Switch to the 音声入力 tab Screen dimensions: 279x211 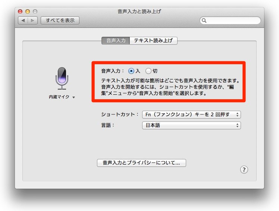[x=116, y=40]
